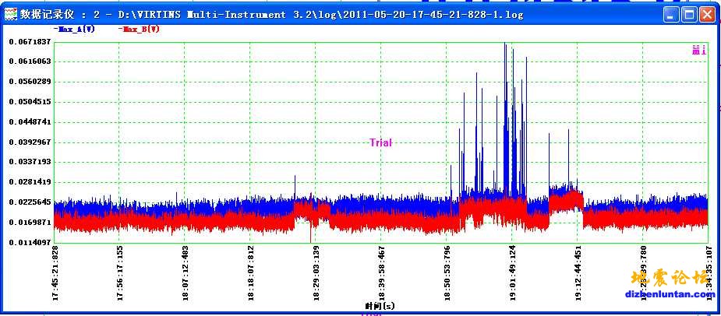Click the 19:12:44:451 time axis label

pyautogui.click(x=578, y=272)
